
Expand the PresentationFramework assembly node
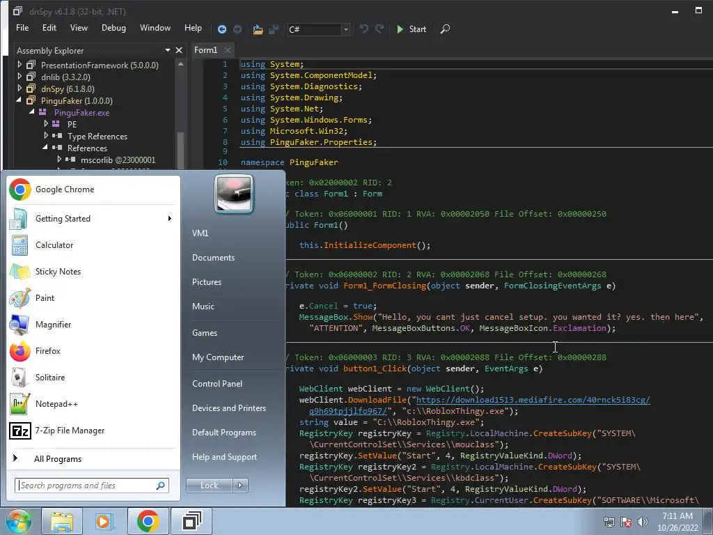point(19,65)
